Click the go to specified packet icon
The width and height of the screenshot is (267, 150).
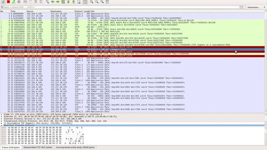(63, 2)
